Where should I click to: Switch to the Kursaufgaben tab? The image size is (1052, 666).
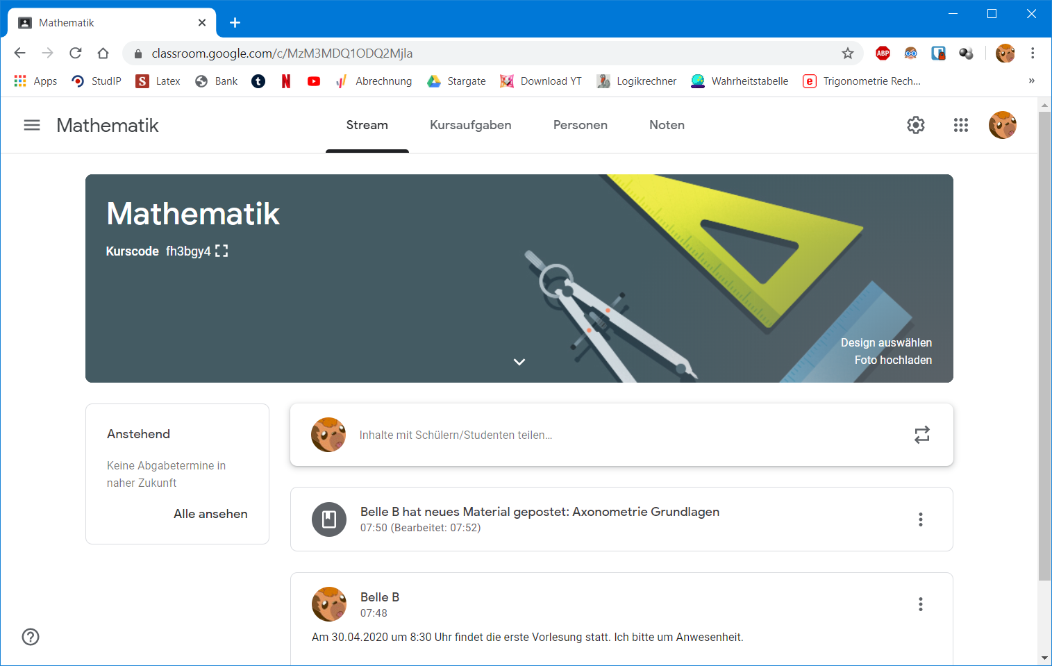coord(471,125)
